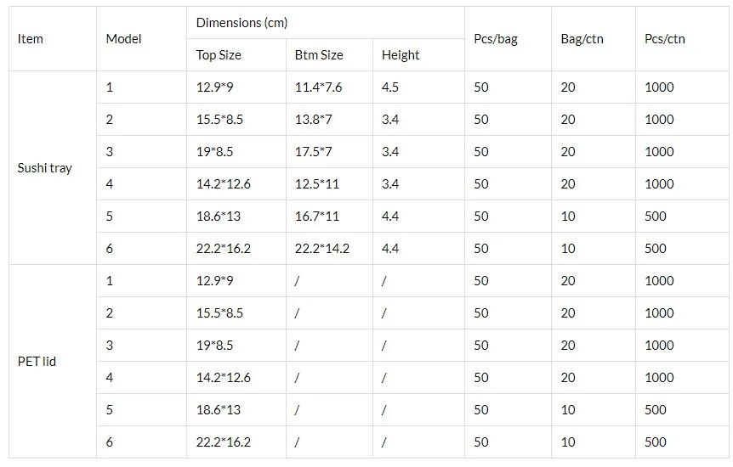Viewport: 733px width, 467px height.
Task: Click the Bag/ctn column header
Action: coord(582,39)
